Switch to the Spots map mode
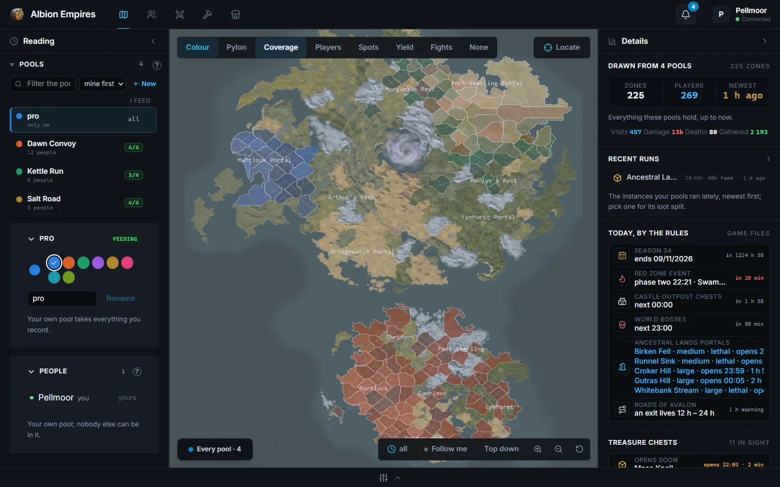 pos(368,48)
